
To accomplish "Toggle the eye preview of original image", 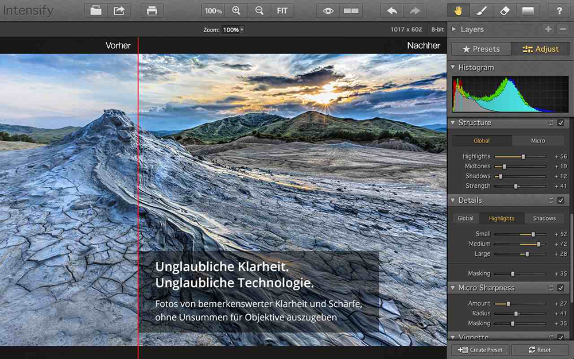I will 328,10.
